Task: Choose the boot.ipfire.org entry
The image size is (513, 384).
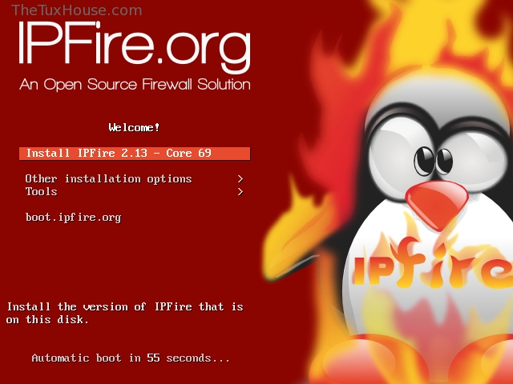Action: point(73,218)
